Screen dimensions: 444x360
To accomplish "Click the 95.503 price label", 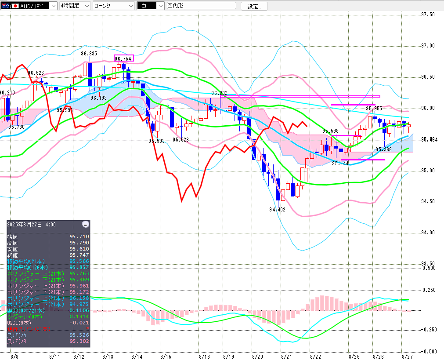I will [x=157, y=141].
